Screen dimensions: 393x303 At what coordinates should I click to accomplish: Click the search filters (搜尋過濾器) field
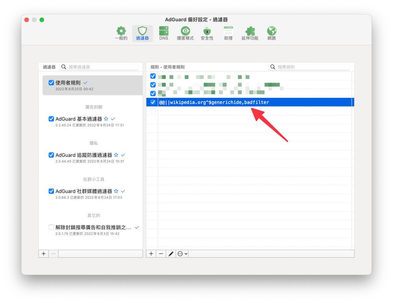[x=99, y=67]
